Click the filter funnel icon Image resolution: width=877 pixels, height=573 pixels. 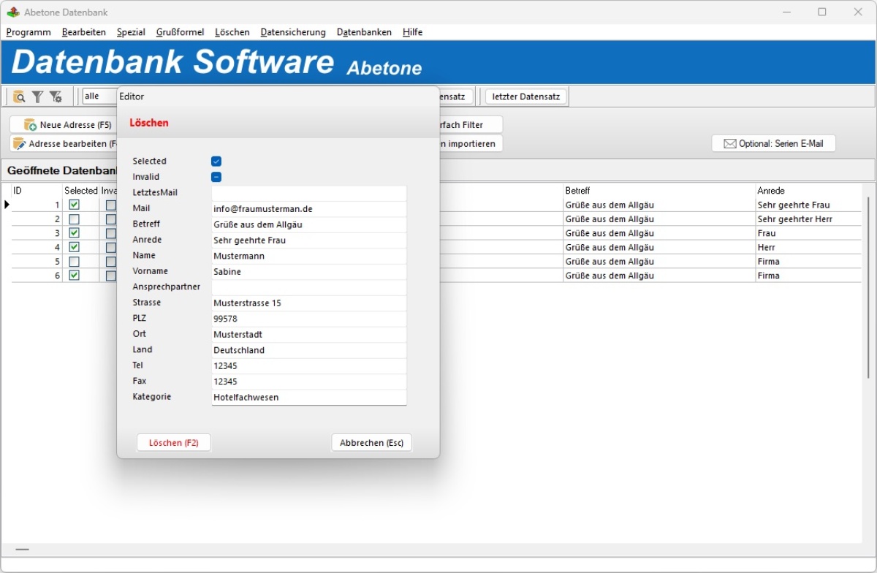tap(37, 96)
